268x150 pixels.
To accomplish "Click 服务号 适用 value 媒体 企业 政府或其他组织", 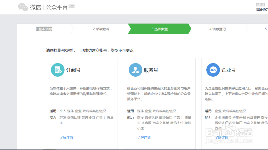I will click(157, 111).
